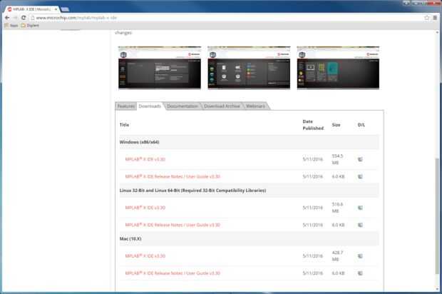This screenshot has width=442, height=294.
Task: Download Linux Release Notes via D/L icon
Action: point(360,225)
